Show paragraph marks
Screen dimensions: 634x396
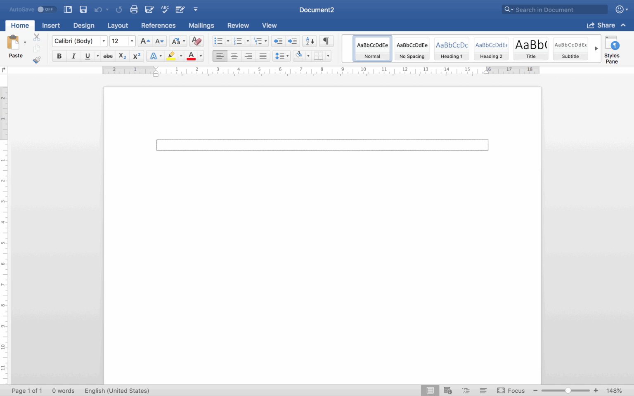326,41
